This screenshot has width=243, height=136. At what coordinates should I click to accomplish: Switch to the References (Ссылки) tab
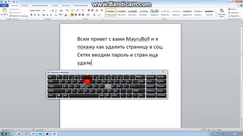[55, 5]
